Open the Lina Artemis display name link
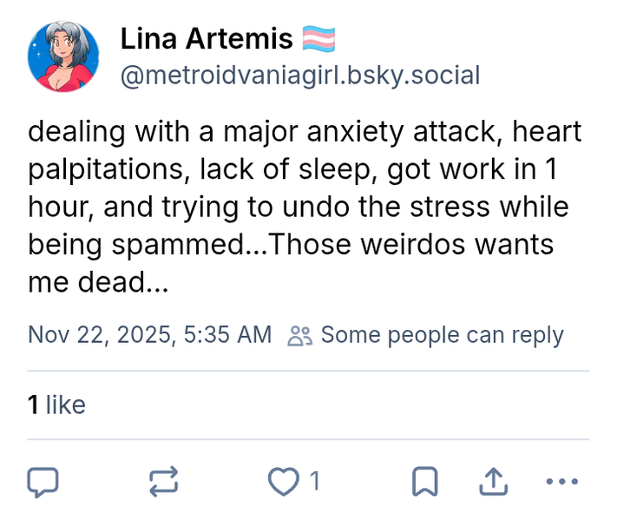This screenshot has height=520, width=617. [x=206, y=39]
